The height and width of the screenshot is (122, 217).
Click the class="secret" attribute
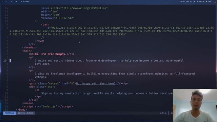pos(49,84)
